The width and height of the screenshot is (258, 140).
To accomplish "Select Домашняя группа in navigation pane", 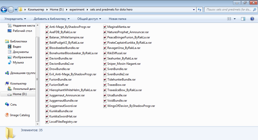I will point(20,73).
